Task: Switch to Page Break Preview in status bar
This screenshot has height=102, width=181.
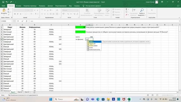Action: tap(157, 95)
